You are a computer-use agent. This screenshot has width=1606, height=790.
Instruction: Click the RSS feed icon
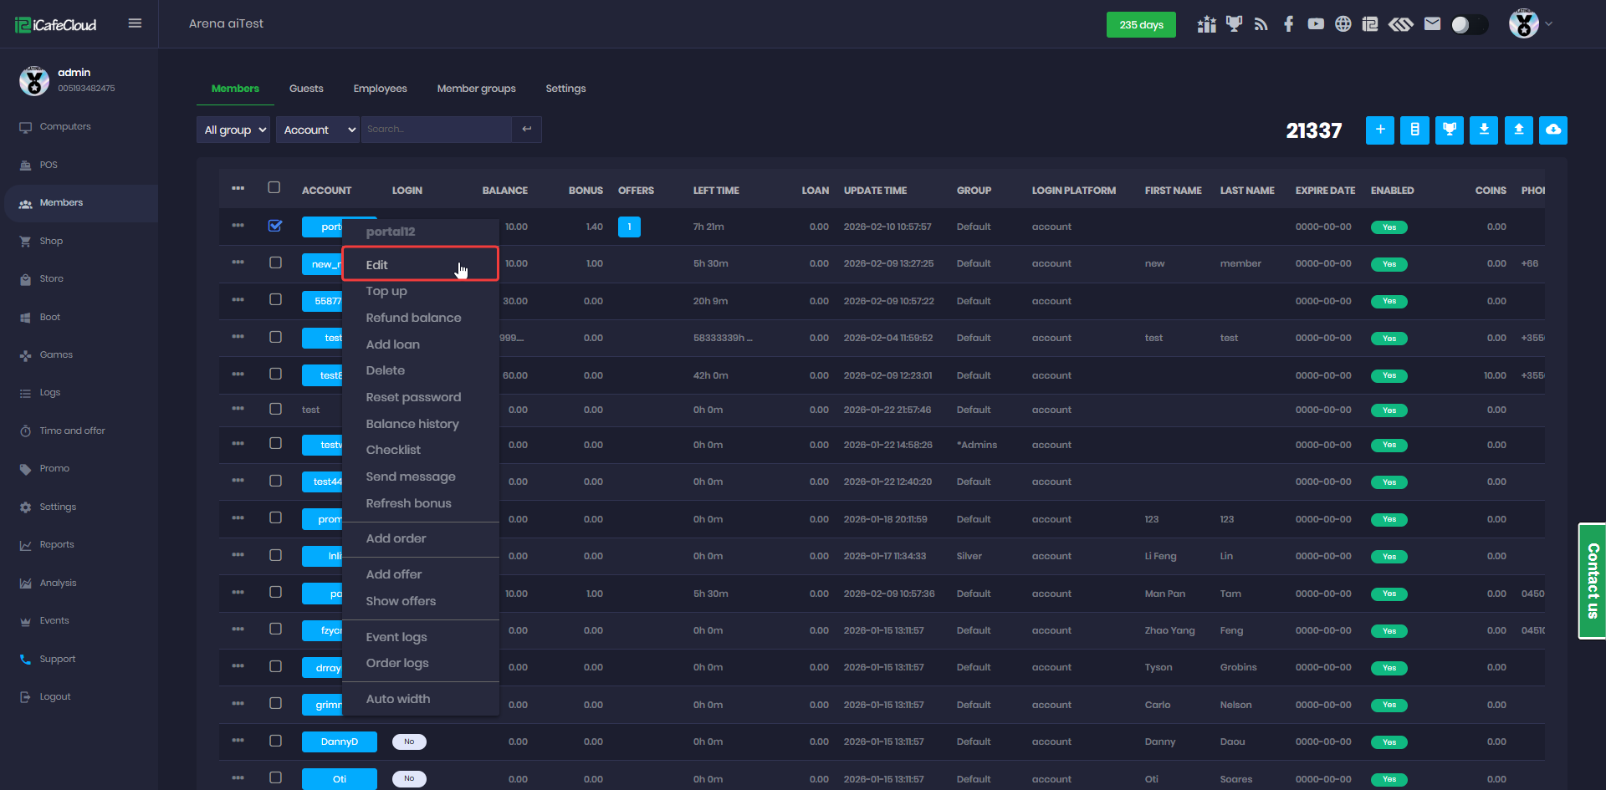point(1261,24)
